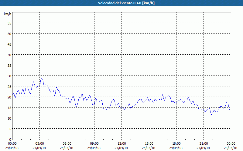Select the "45" y-axis tick label
This screenshot has height=151, width=243.
tap(9, 44)
